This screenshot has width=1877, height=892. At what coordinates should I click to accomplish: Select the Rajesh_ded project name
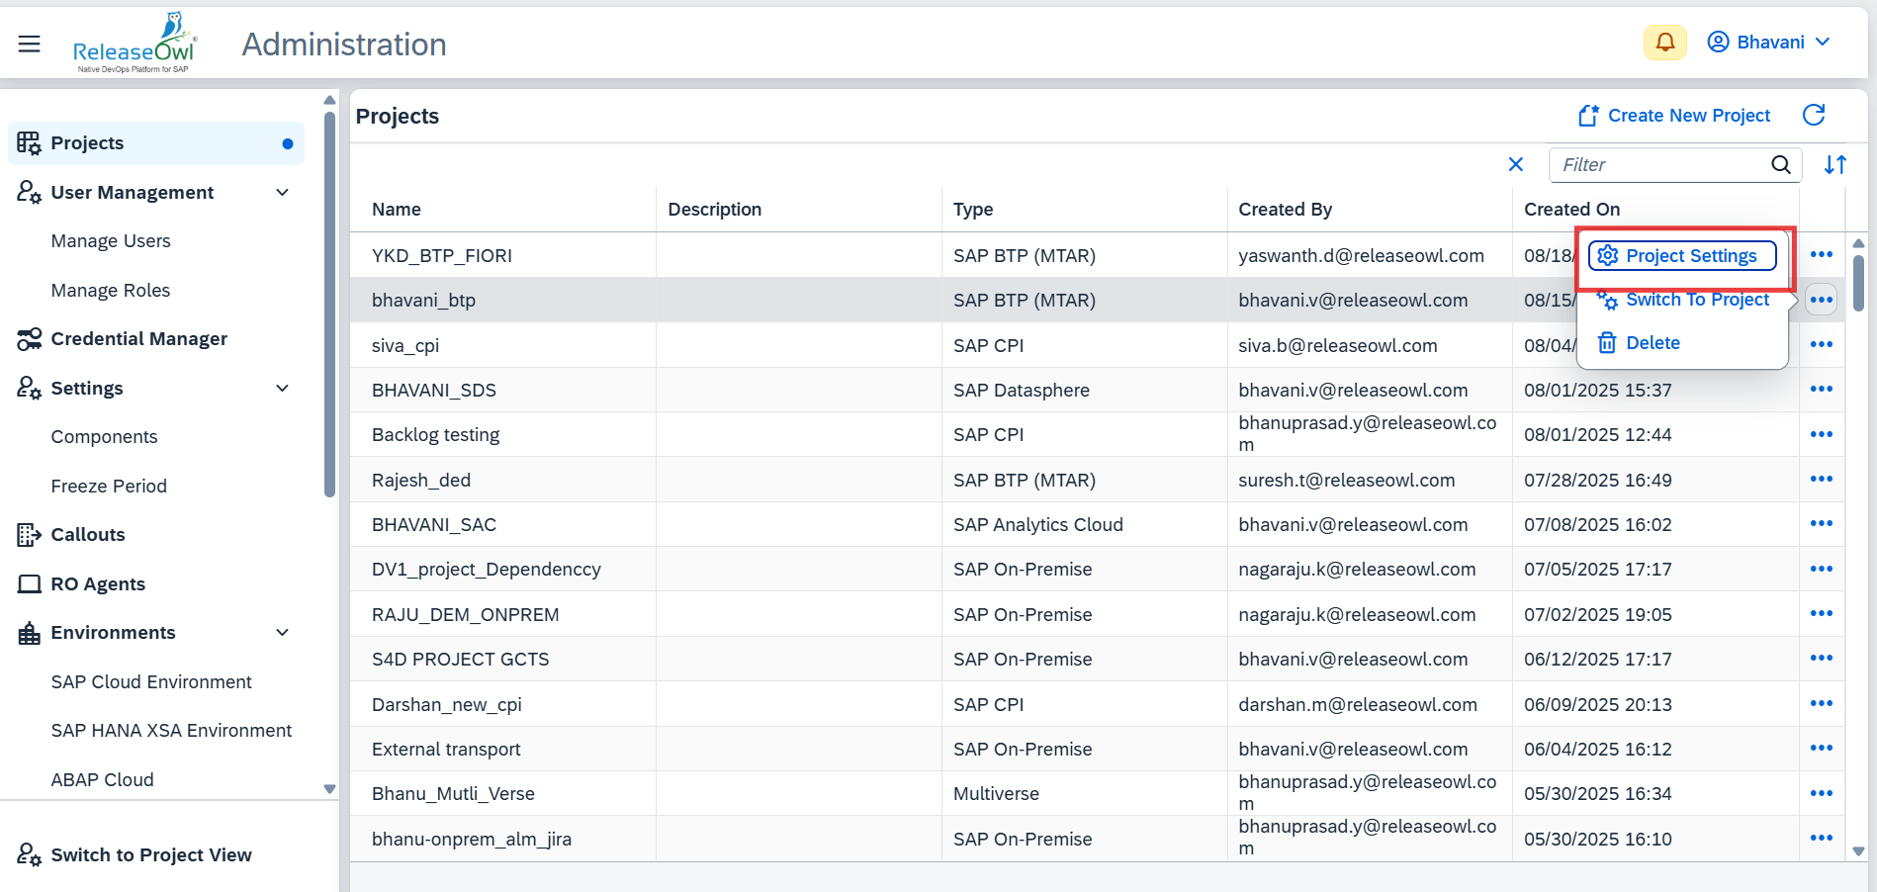point(421,481)
